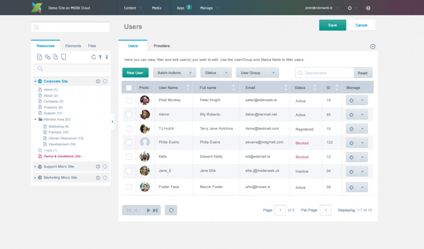
Task: Select the Kells user row checkbox
Action: (129, 157)
